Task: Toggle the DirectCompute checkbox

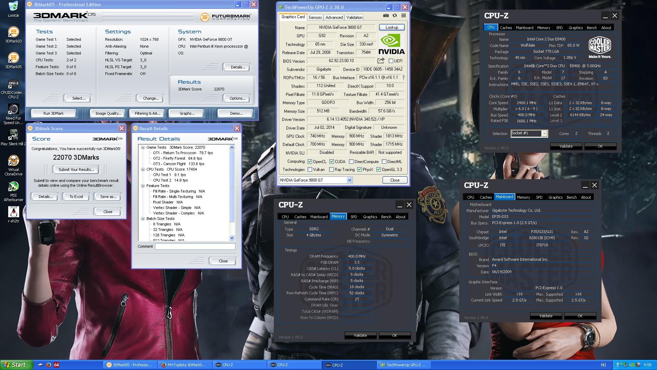Action: pyautogui.click(x=351, y=162)
